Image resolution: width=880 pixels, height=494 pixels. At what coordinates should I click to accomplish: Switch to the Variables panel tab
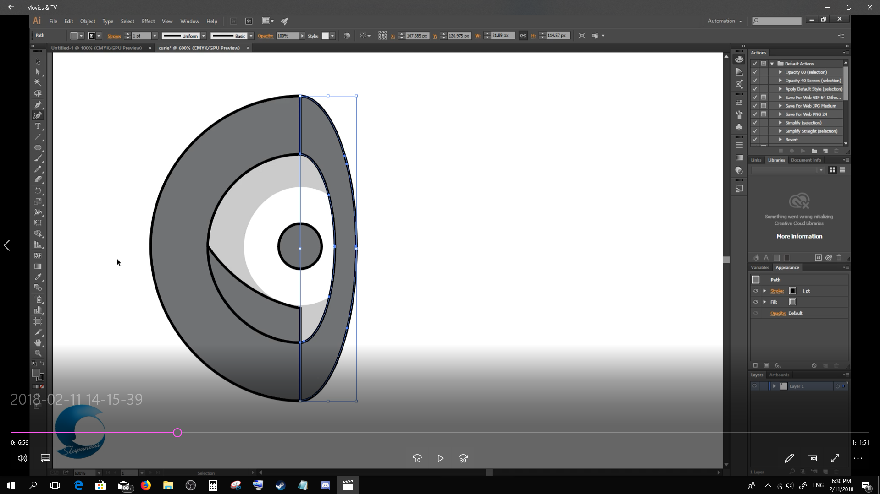pos(759,267)
